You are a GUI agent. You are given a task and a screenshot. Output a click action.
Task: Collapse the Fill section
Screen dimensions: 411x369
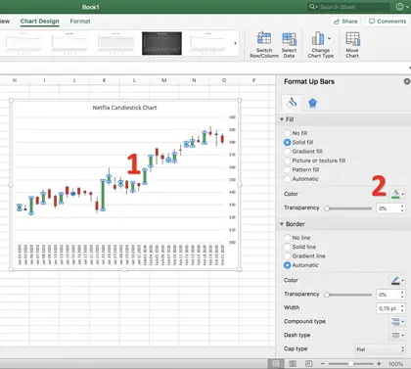point(282,119)
